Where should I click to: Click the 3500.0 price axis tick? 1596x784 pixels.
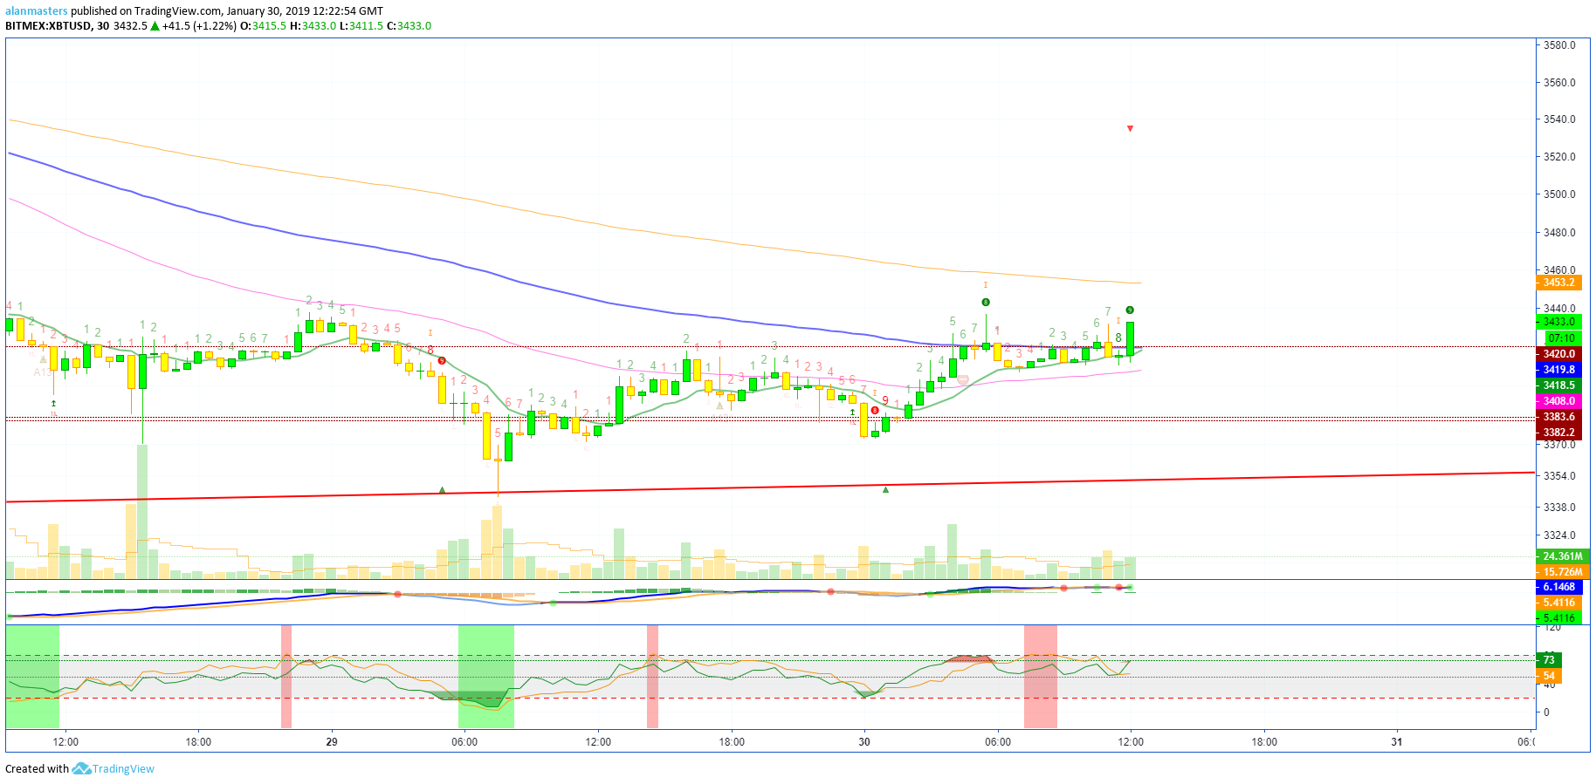(x=1559, y=194)
